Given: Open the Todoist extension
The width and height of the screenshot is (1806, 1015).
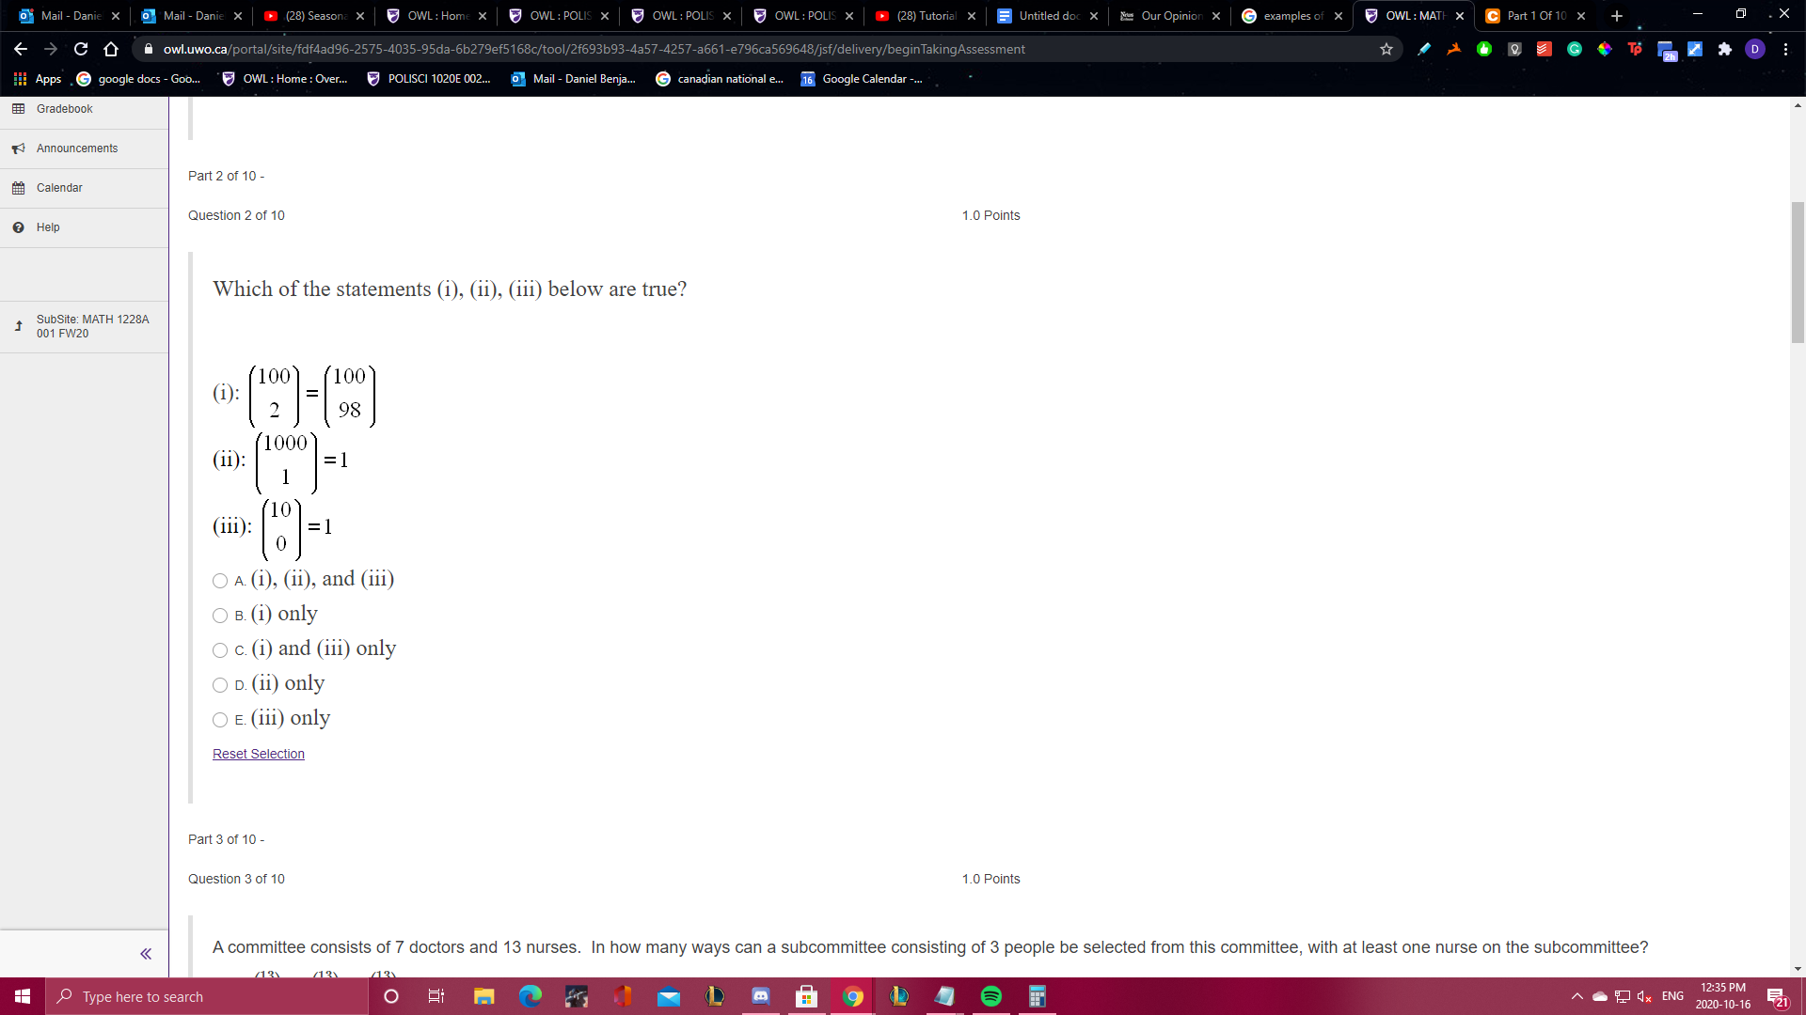Looking at the screenshot, I should (1544, 49).
